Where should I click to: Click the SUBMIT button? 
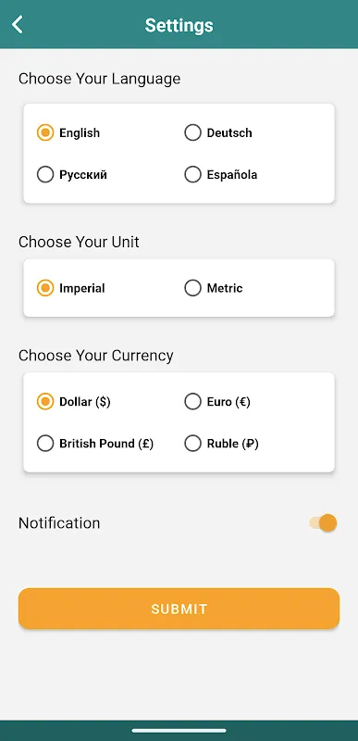tap(179, 609)
